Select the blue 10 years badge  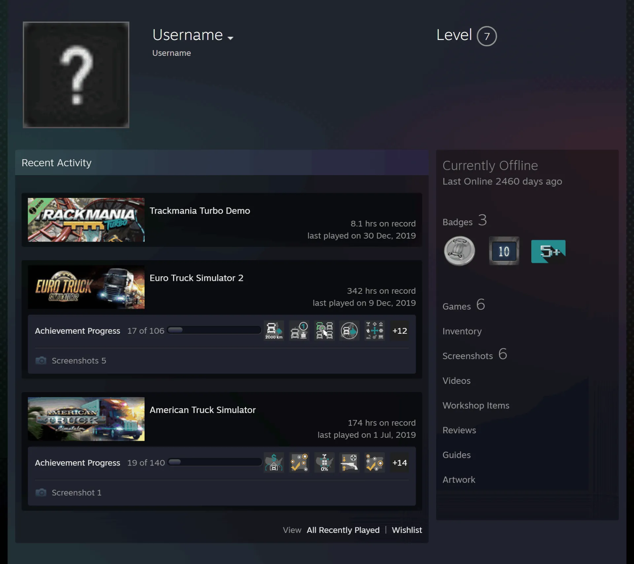[x=504, y=251]
